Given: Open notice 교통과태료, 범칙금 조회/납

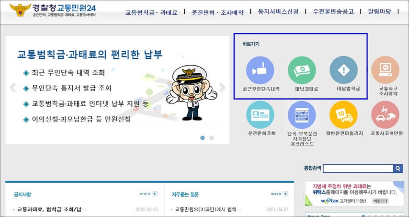Looking at the screenshot, I should coord(52,209).
